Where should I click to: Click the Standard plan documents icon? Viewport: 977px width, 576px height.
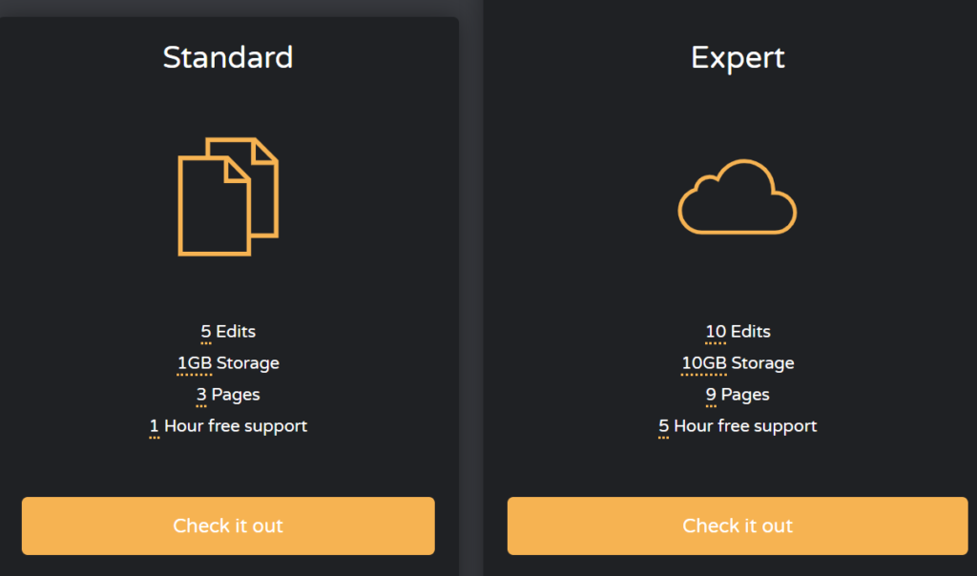[228, 196]
